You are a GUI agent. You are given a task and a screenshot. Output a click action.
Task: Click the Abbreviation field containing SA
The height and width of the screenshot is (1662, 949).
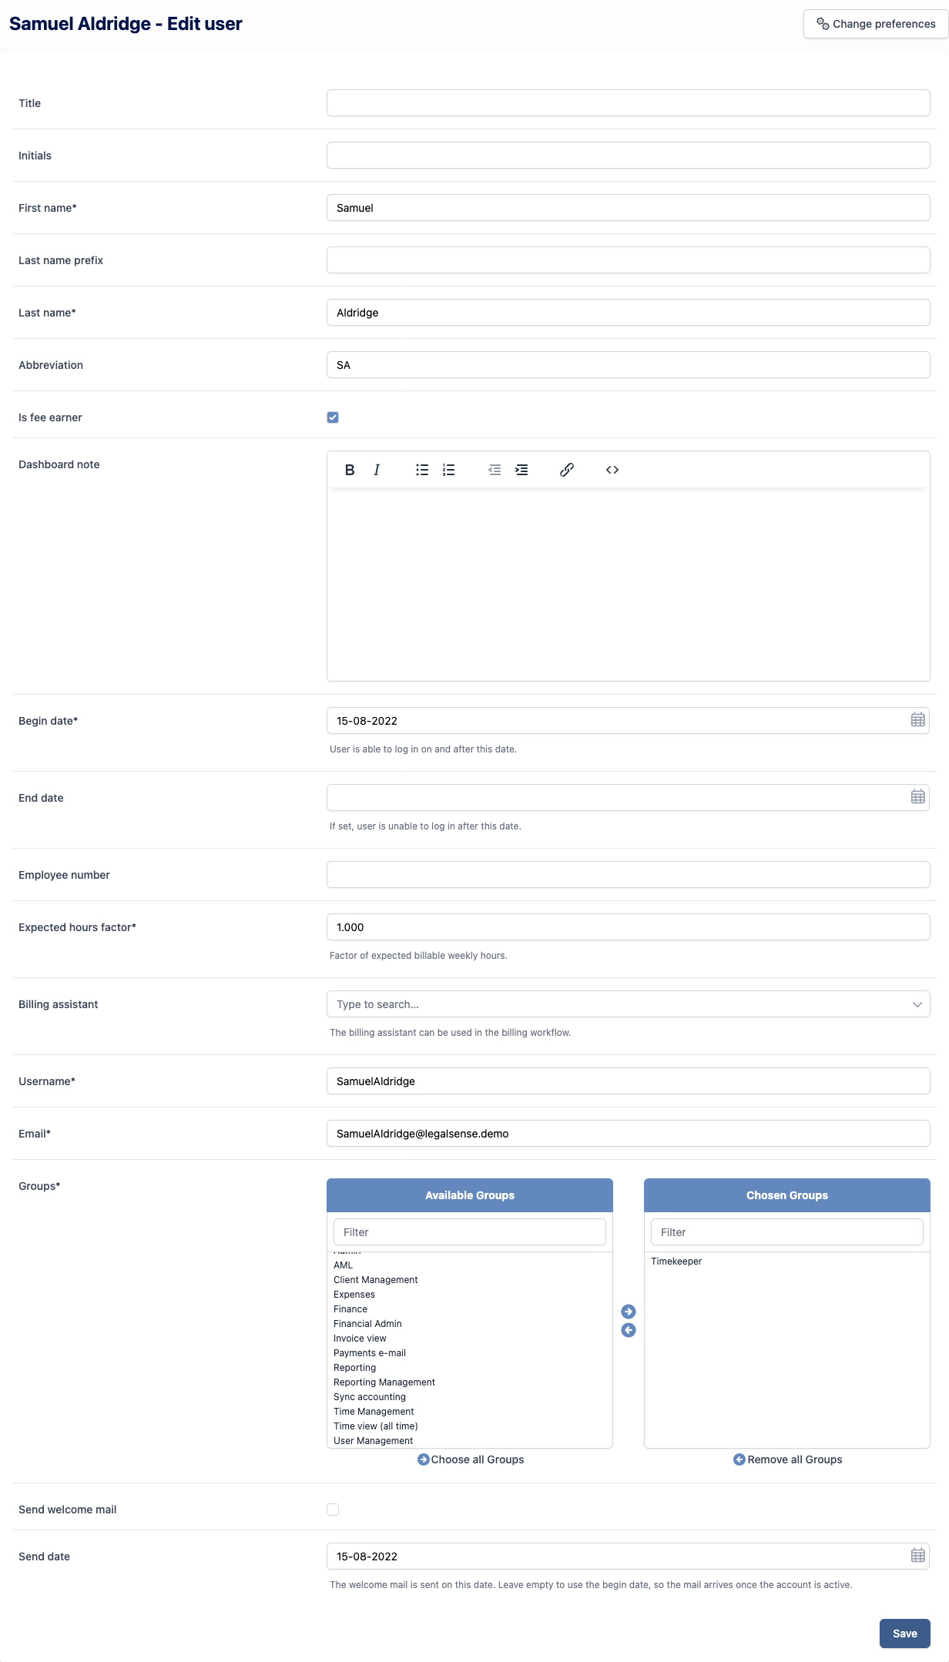629,365
